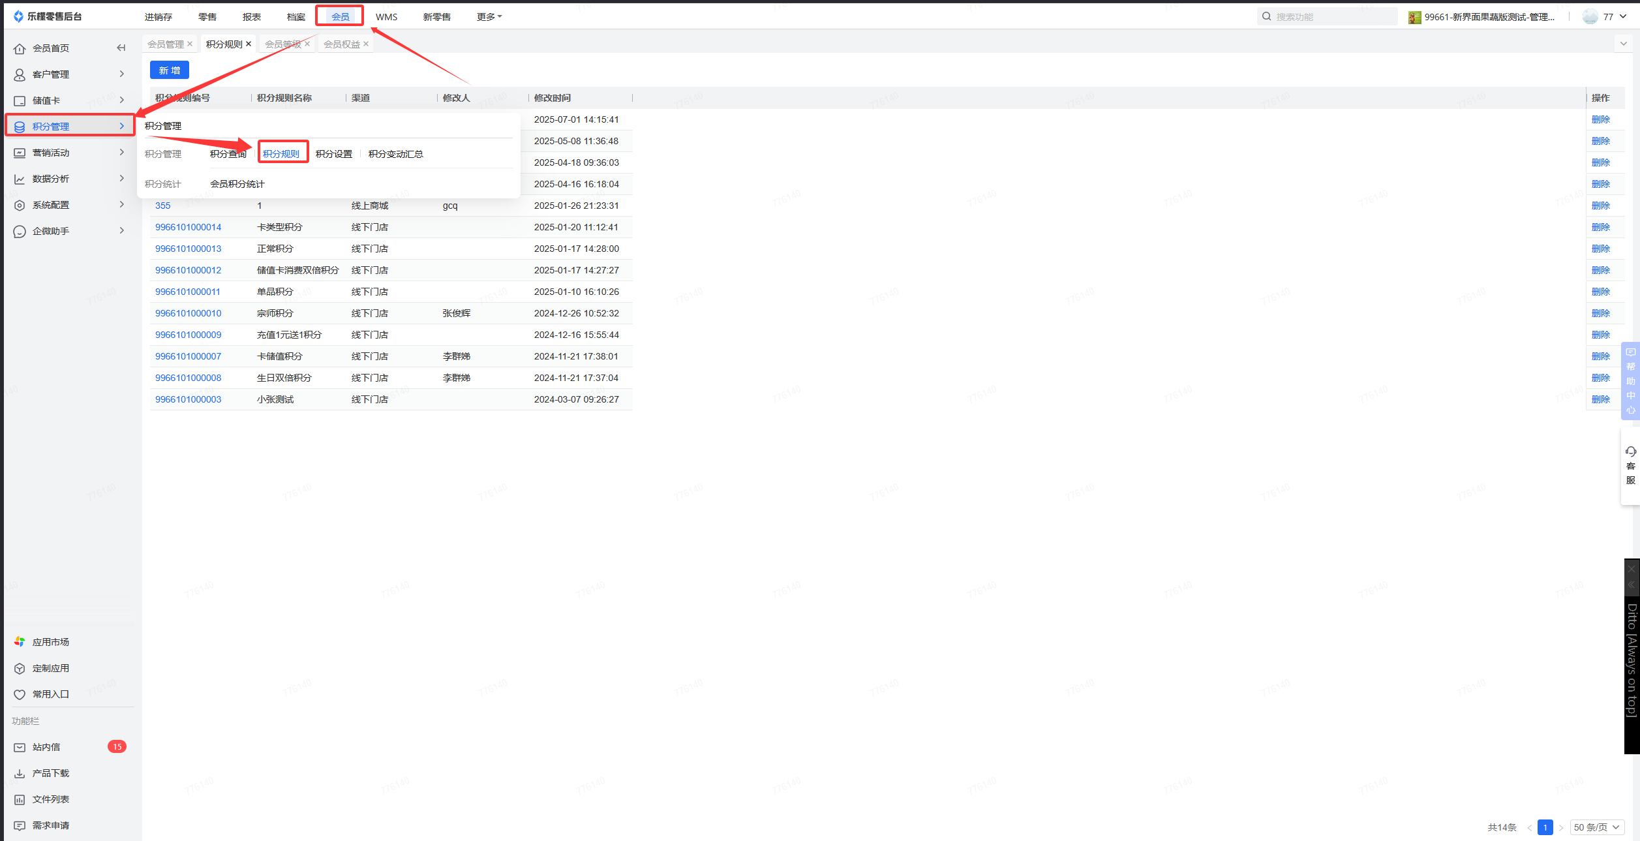
Task: Click the 产品下载 download icon
Action: [x=20, y=773]
